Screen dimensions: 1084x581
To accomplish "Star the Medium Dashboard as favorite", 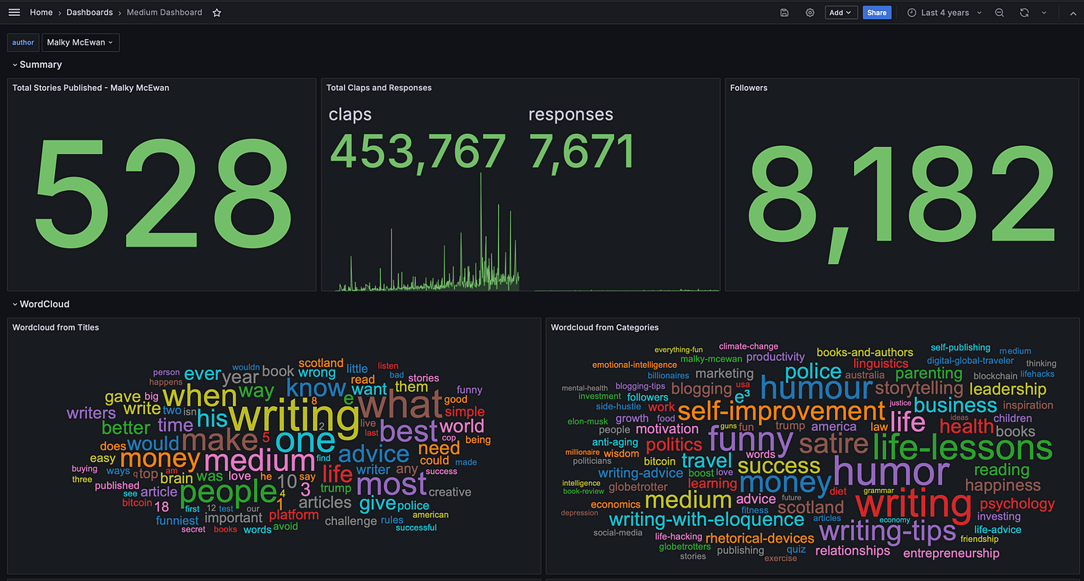I will 217,13.
